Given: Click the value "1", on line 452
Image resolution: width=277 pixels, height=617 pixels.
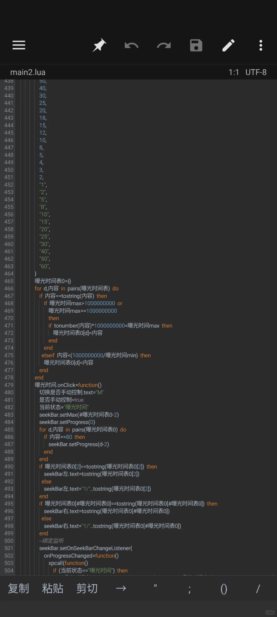Looking at the screenshot, I should pyautogui.click(x=43, y=185).
